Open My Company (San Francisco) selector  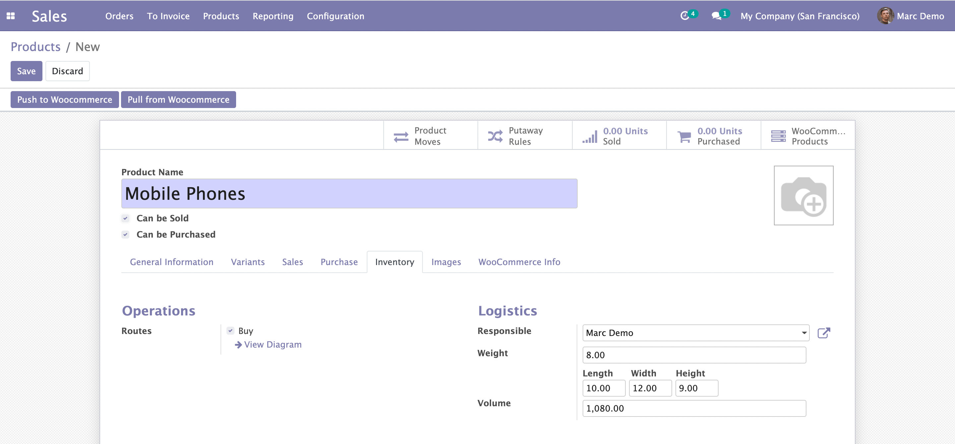tap(800, 16)
